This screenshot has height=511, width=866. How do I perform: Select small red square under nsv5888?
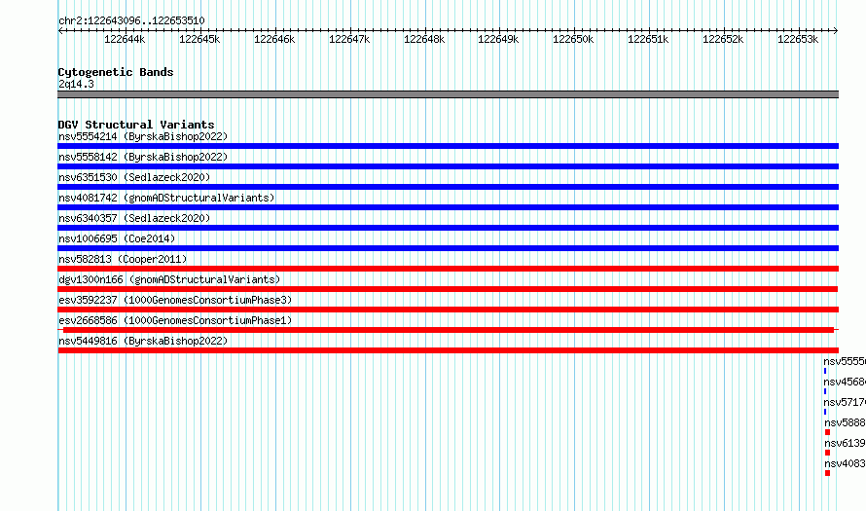pyautogui.click(x=827, y=432)
